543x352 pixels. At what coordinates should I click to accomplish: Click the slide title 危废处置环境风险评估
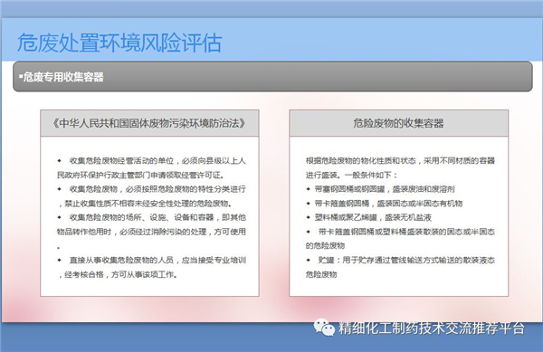[x=119, y=43]
